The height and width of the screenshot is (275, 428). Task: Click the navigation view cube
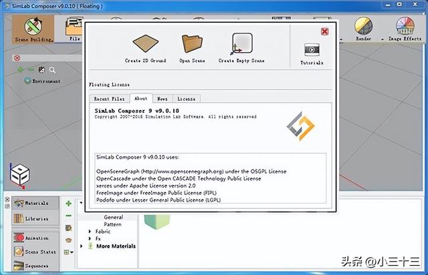19,175
